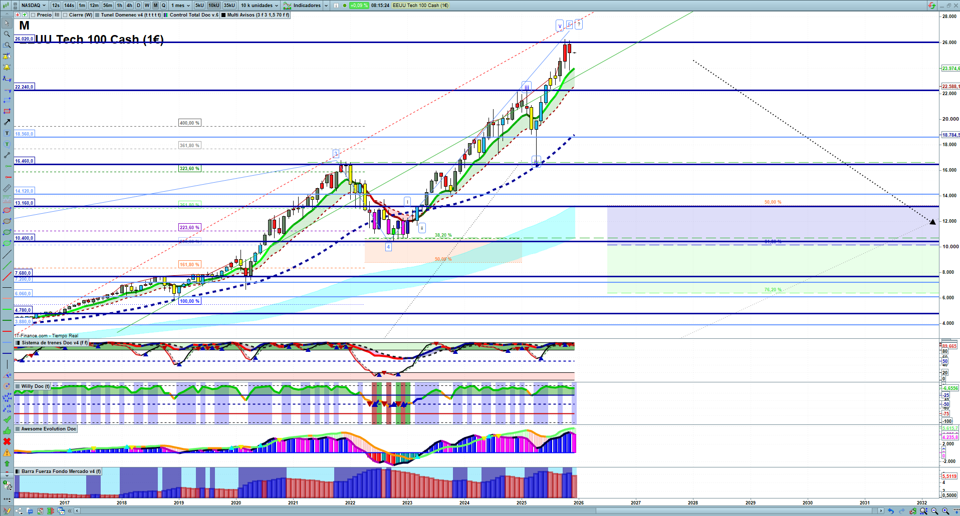Image resolution: width=960 pixels, height=516 pixels.
Task: Select the black arrow drawing tool
Action: pyautogui.click(x=7, y=122)
